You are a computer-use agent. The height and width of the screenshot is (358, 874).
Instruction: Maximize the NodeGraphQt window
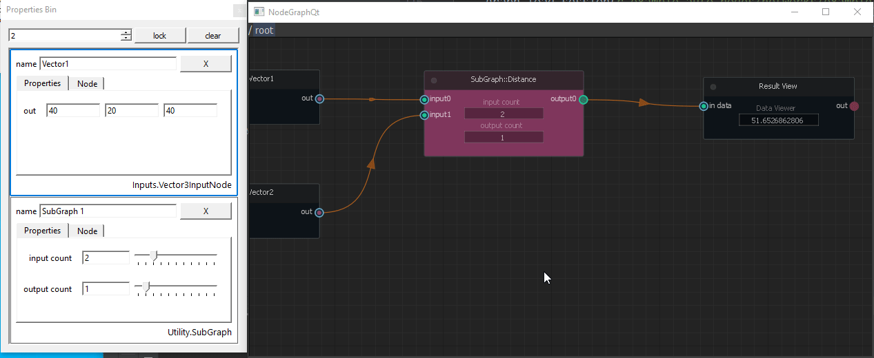pos(826,12)
